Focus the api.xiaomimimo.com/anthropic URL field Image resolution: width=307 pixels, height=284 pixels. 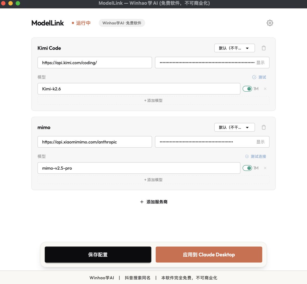pos(95,142)
